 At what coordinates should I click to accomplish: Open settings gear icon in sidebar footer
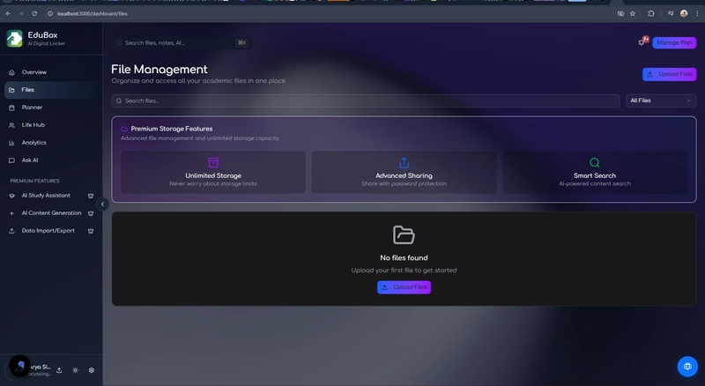coord(92,370)
